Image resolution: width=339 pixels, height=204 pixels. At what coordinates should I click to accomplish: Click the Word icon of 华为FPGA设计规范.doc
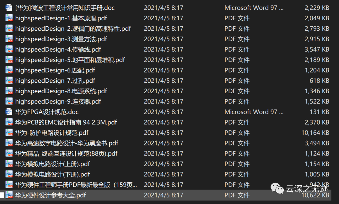tap(9, 112)
